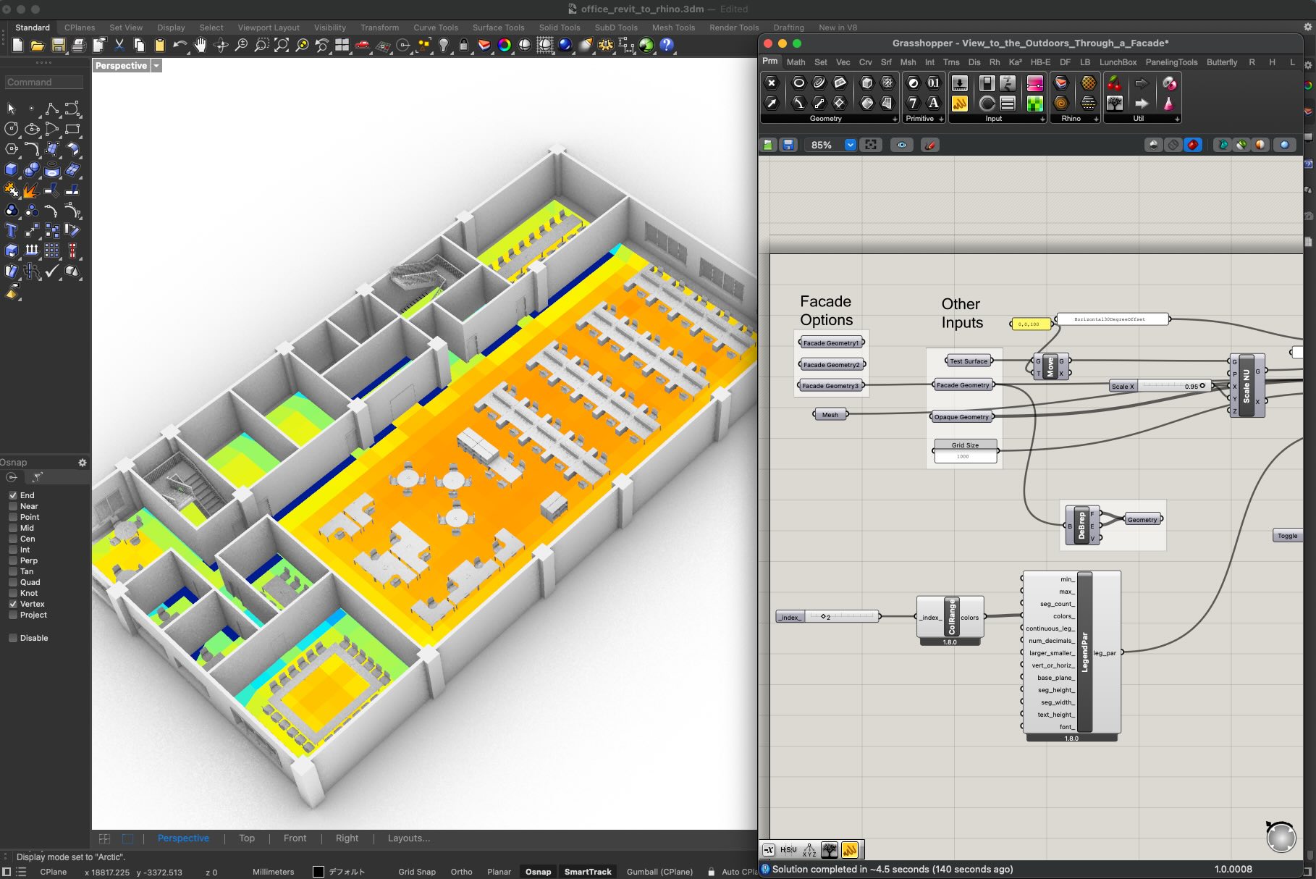
Task: Check the Disable osnap checkbox
Action: 13,638
